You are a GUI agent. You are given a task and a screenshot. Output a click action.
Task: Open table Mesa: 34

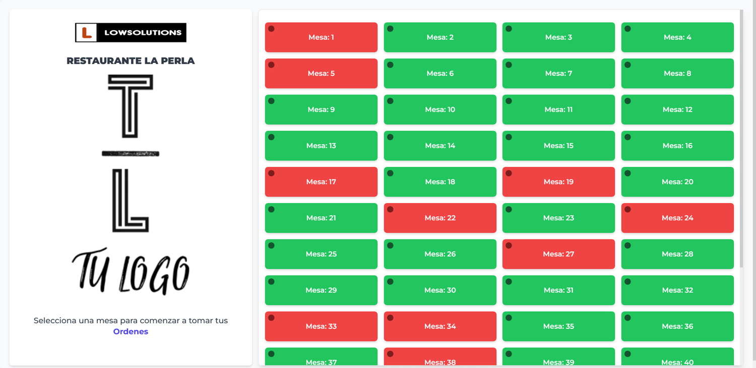(x=440, y=326)
